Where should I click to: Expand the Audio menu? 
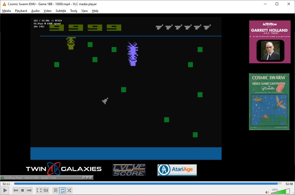(x=35, y=11)
